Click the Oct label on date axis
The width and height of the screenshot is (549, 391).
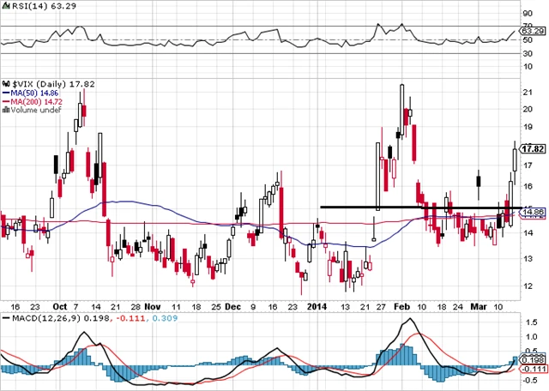(59, 305)
